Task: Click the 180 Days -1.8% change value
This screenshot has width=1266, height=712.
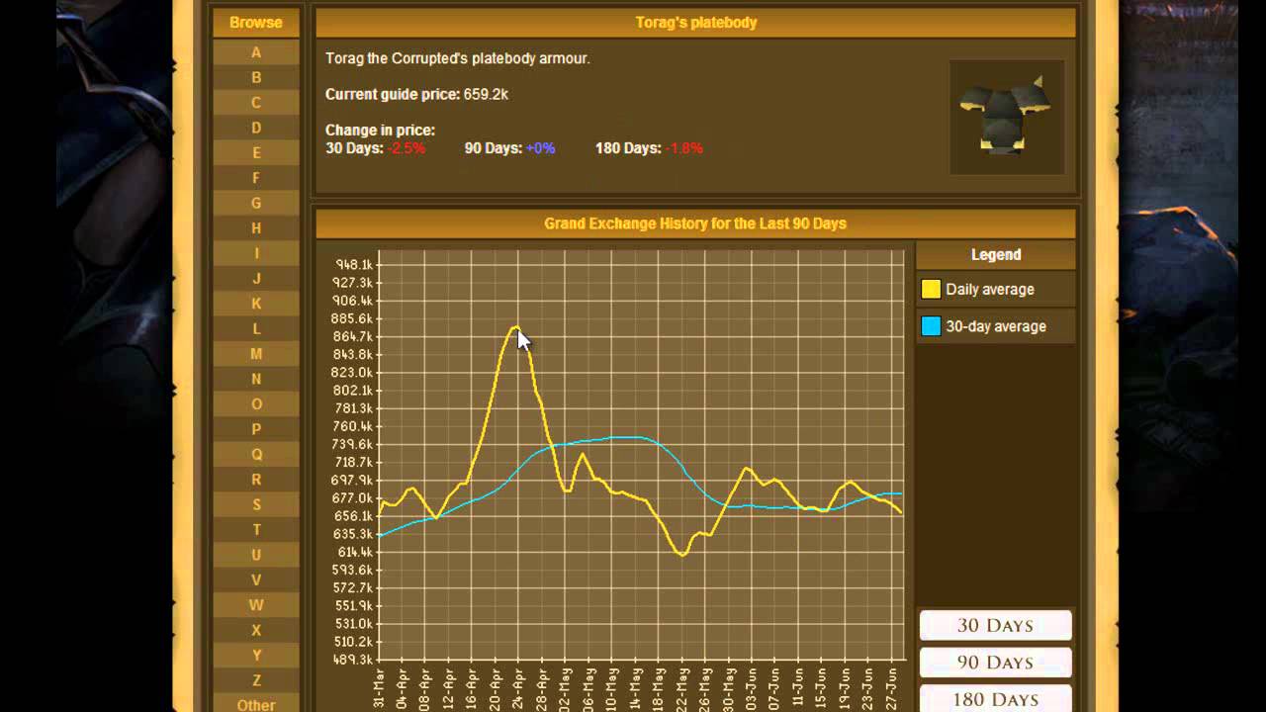Action: point(684,148)
